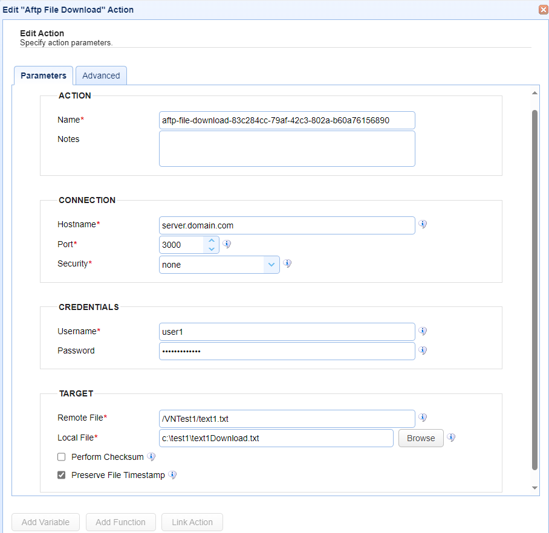549x533 pixels.
Task: Increment the Port value with the up arrow
Action: click(212, 241)
